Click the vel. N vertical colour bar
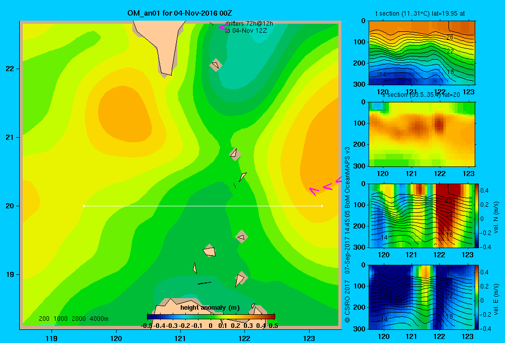The image size is (505, 343). (477, 215)
